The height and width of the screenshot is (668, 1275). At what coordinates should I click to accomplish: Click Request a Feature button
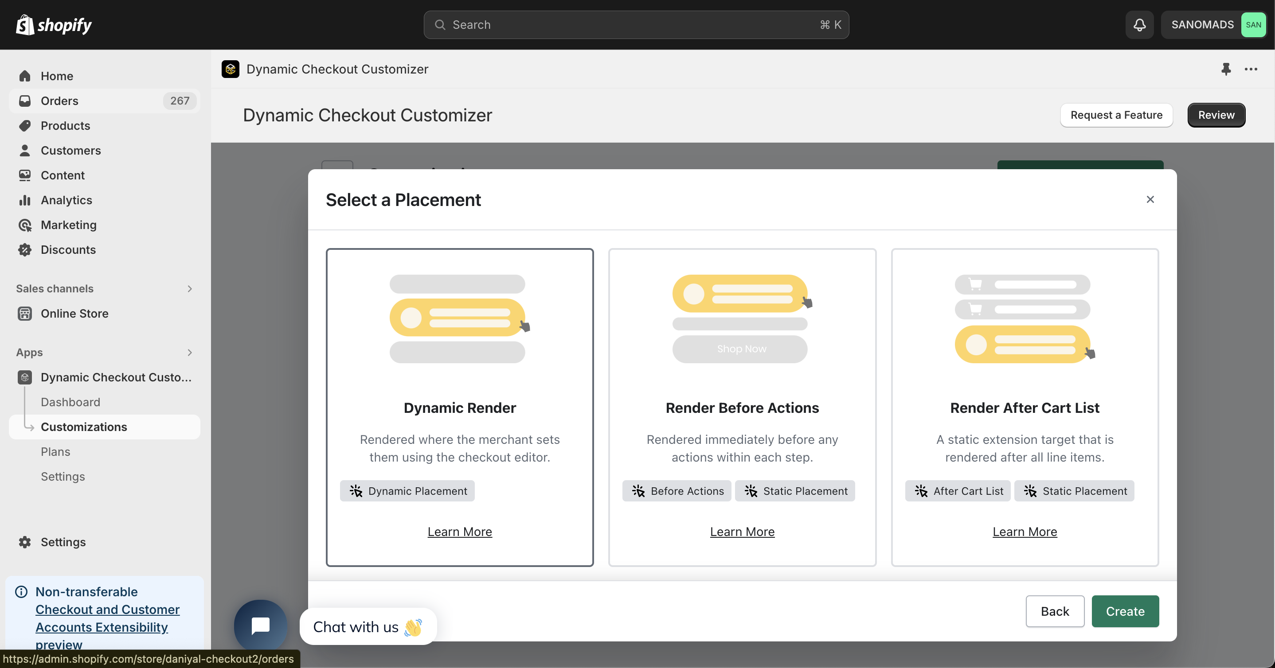click(1116, 115)
